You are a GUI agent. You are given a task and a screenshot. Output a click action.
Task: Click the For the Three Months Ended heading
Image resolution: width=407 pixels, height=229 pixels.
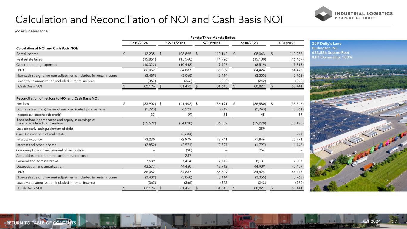[x=213, y=38]
